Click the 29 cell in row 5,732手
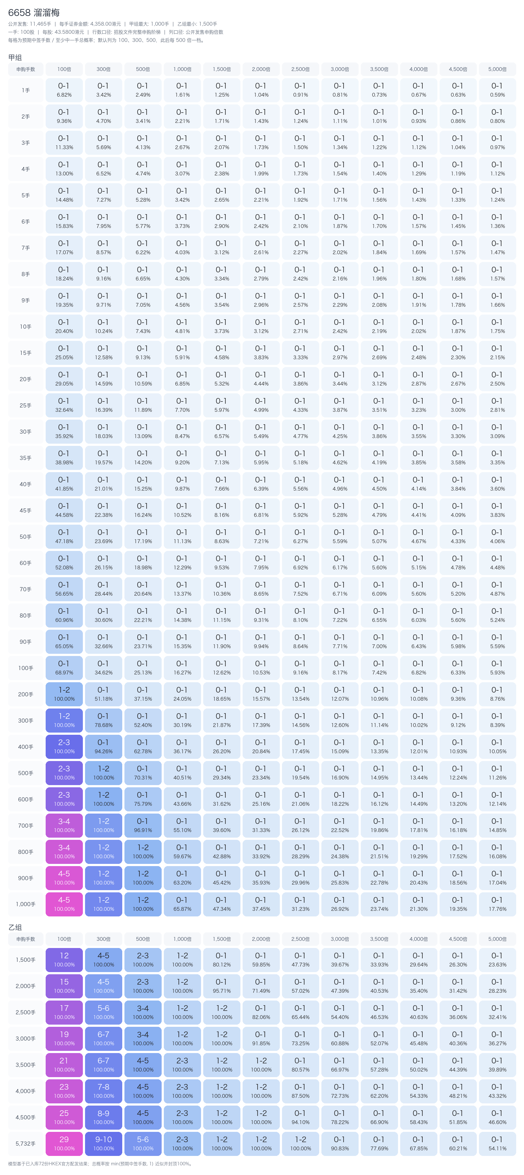 (x=64, y=1143)
